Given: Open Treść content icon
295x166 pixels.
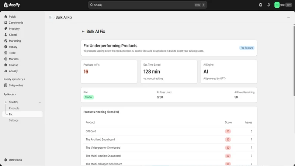Looking at the screenshot, I should tap(6, 53).
